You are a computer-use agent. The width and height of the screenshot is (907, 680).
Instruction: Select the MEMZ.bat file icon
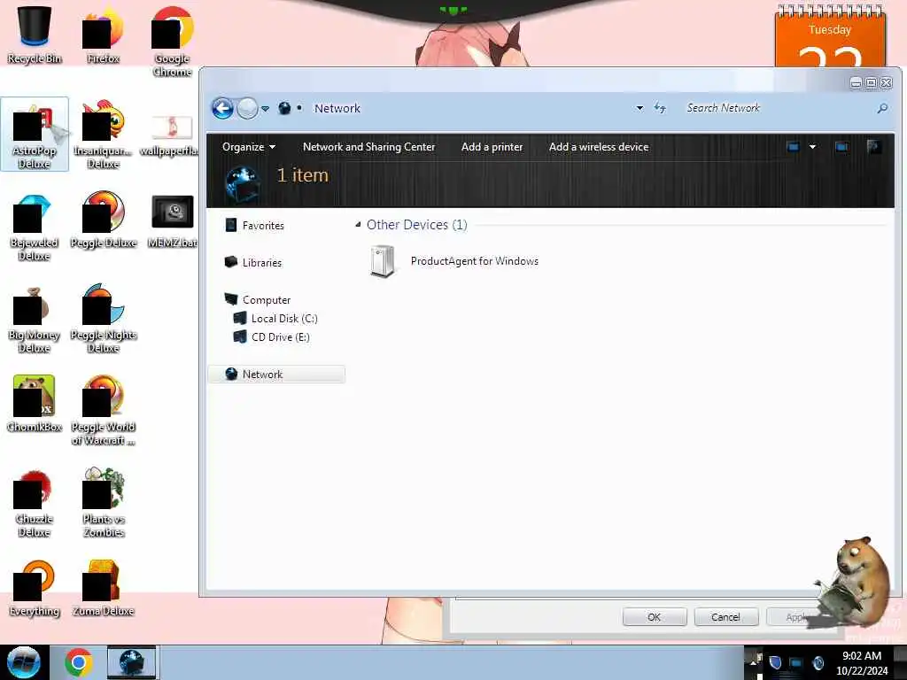(x=172, y=220)
